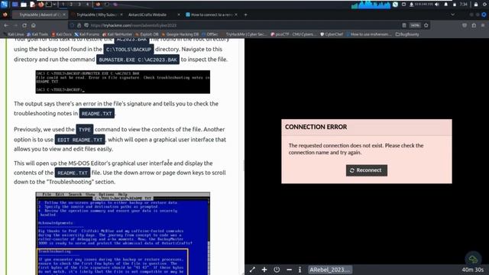The width and height of the screenshot is (489, 275).
Task: Open the OffSec bookmark
Action: point(209,34)
